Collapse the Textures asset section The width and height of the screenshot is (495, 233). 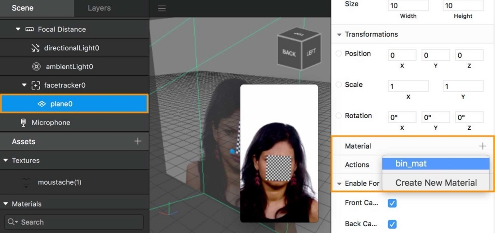pos(5,160)
